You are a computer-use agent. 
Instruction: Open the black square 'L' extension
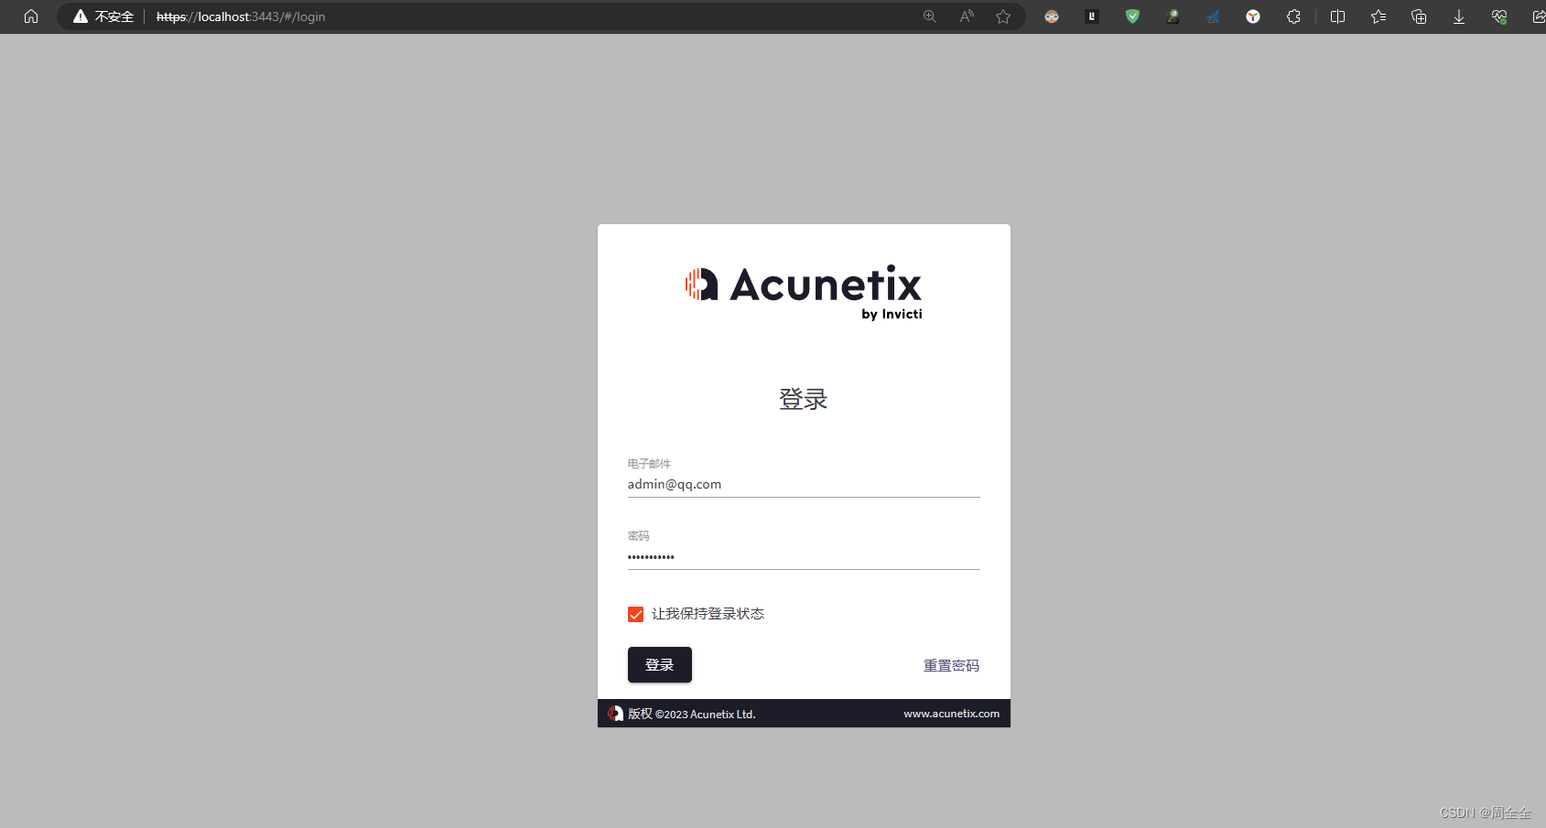tap(1092, 16)
